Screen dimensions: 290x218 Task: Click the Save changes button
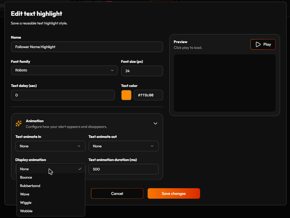pyautogui.click(x=174, y=194)
